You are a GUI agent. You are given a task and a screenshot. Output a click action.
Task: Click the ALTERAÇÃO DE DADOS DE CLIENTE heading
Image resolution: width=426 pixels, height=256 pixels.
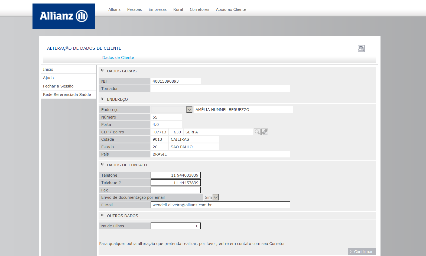[x=84, y=48]
